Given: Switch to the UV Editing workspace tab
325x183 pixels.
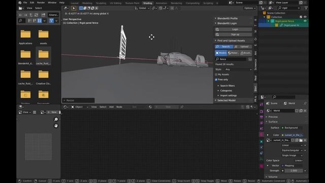Looking at the screenshot, I should click(x=115, y=3).
